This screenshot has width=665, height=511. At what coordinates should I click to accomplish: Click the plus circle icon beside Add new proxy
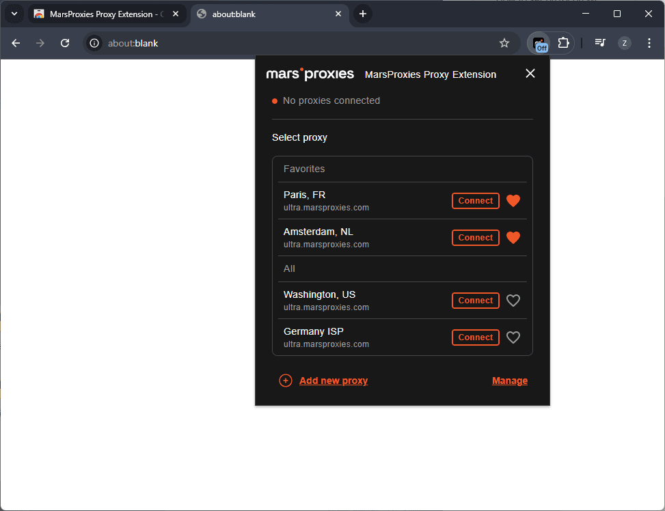click(286, 381)
